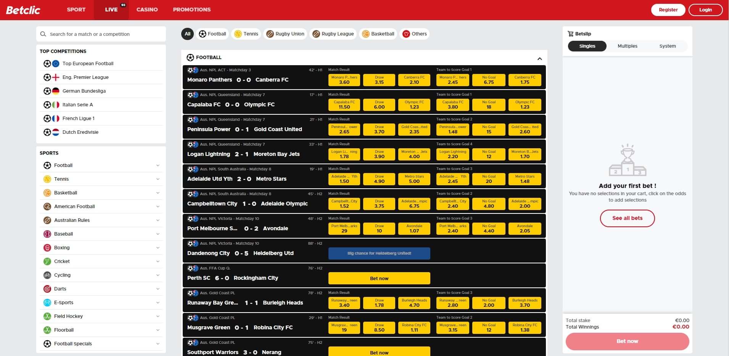Click the Betclic logo
This screenshot has width=729, height=356.
tap(24, 10)
